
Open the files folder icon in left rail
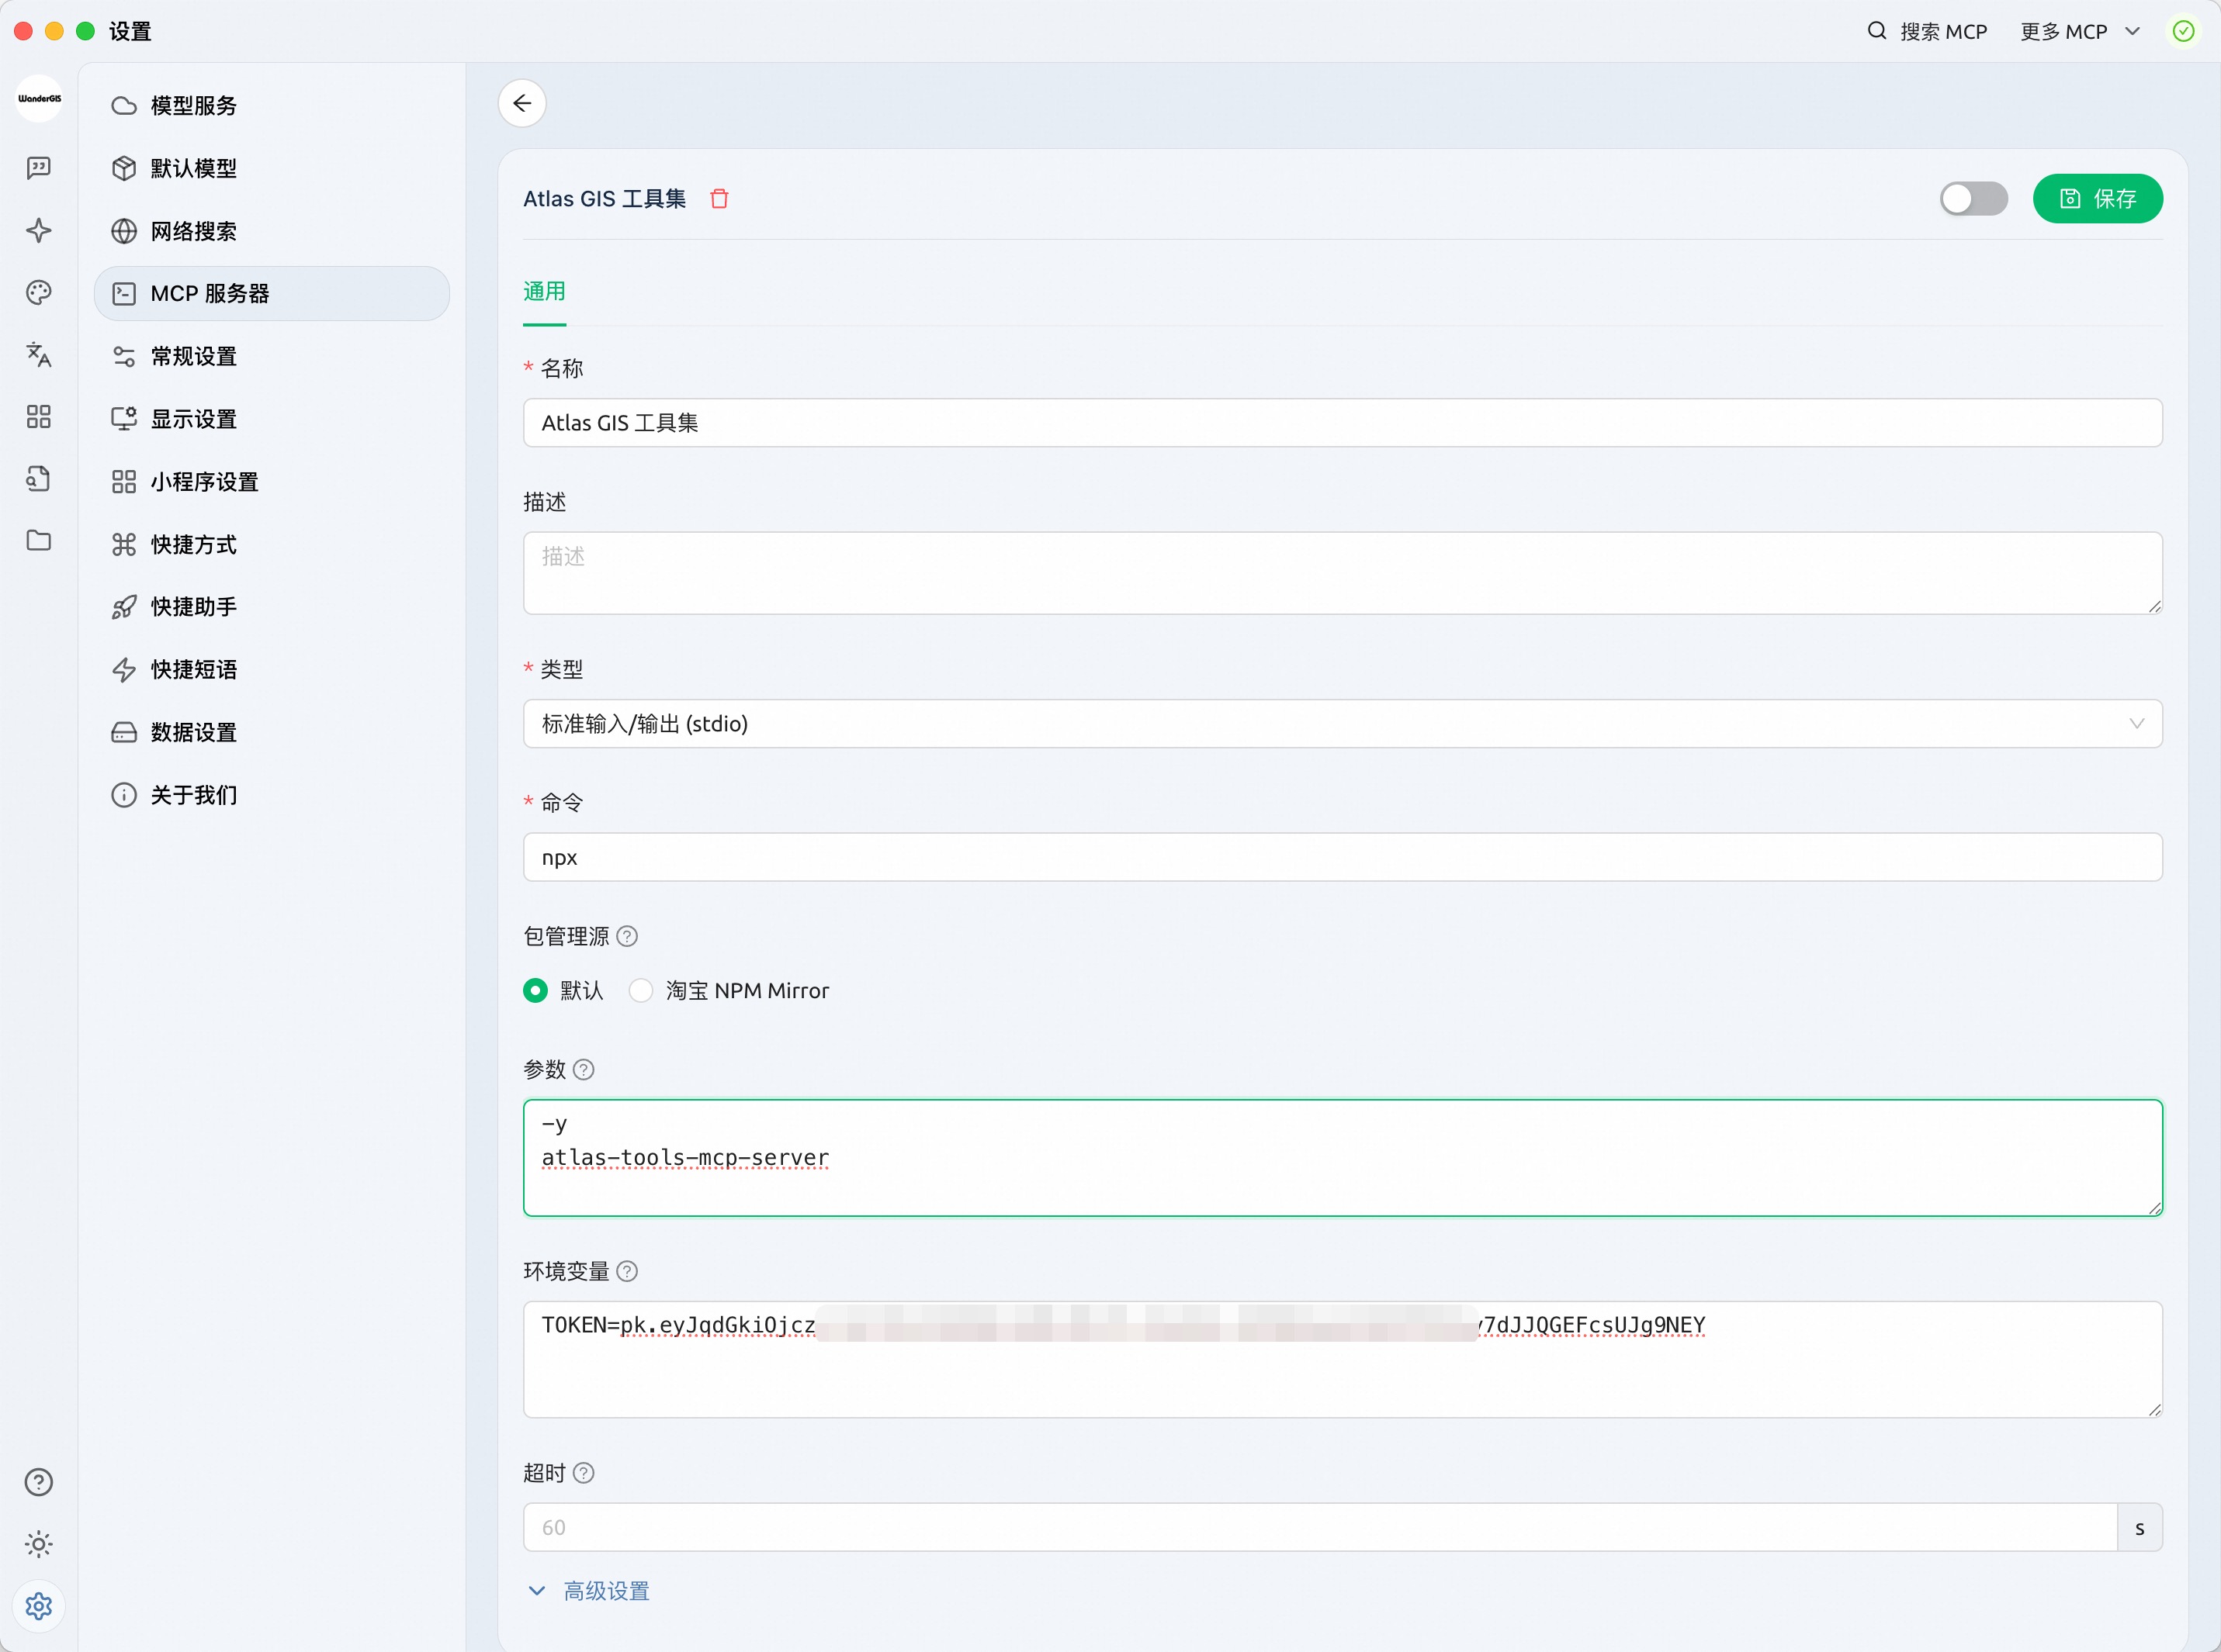(39, 540)
